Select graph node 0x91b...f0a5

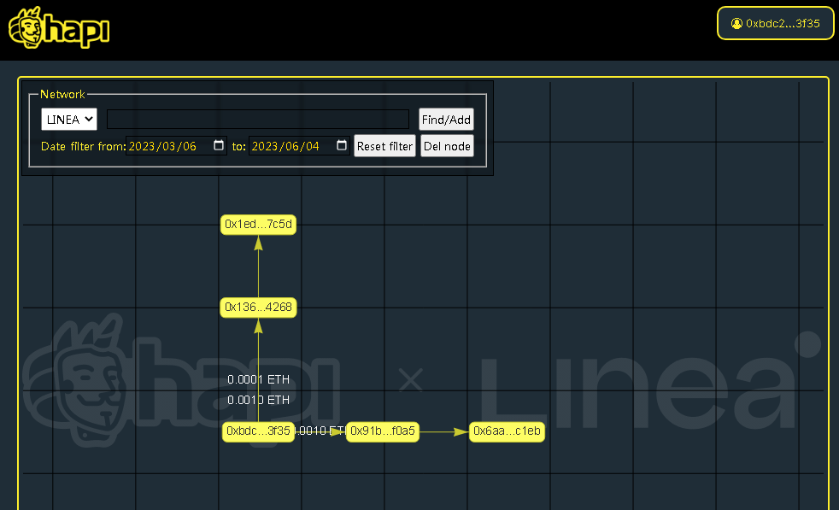(383, 431)
